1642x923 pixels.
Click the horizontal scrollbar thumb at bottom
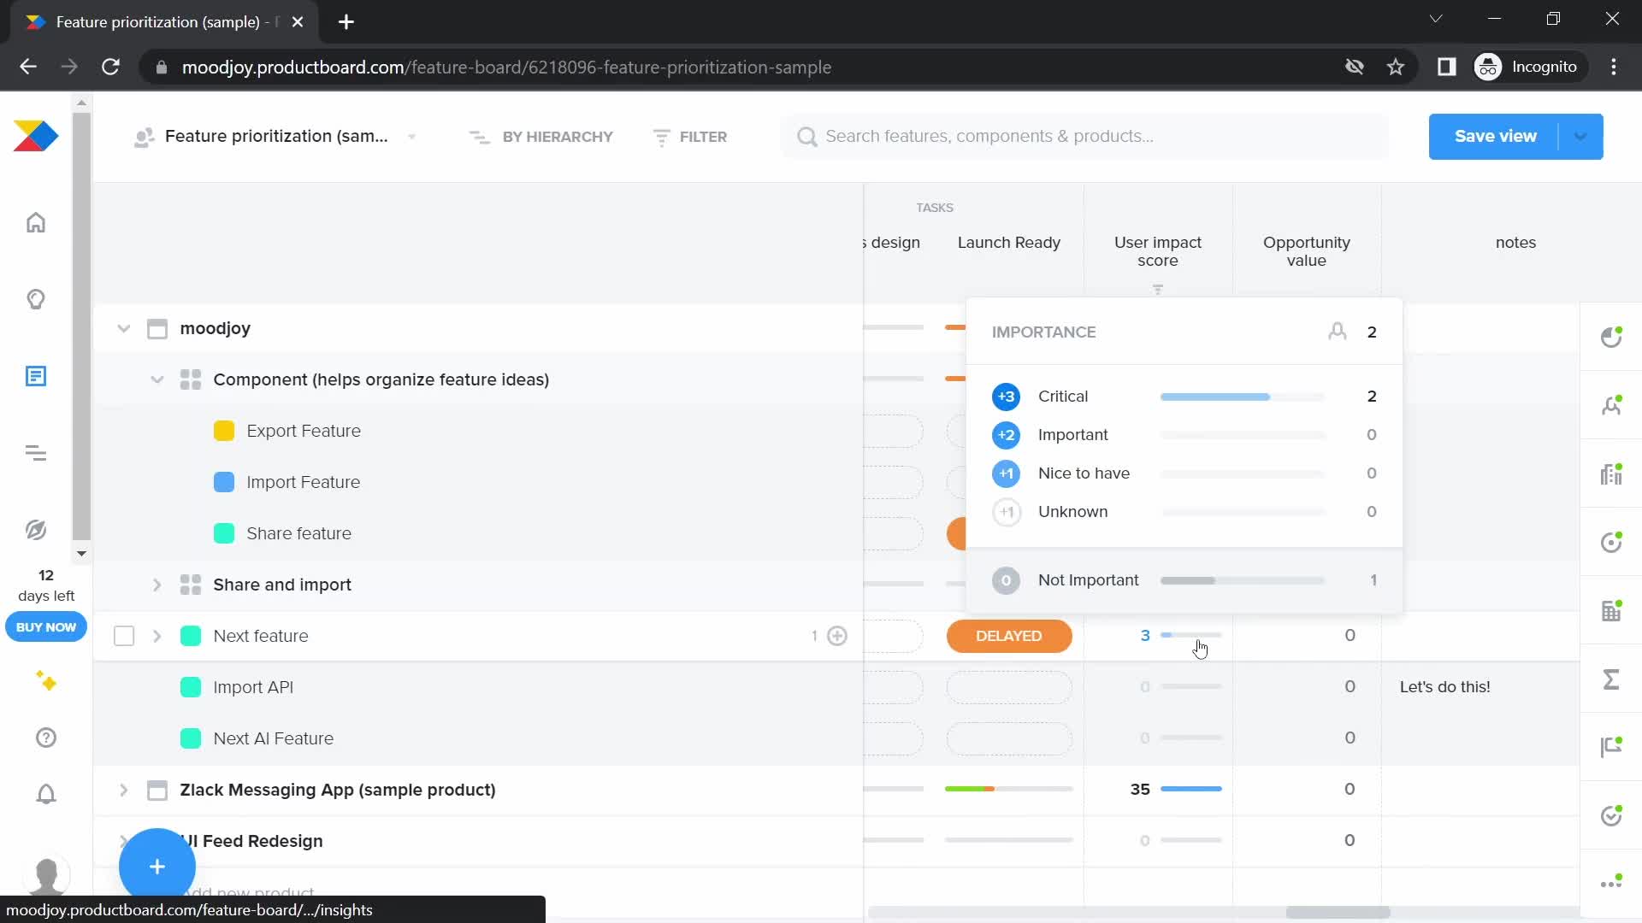(1338, 912)
